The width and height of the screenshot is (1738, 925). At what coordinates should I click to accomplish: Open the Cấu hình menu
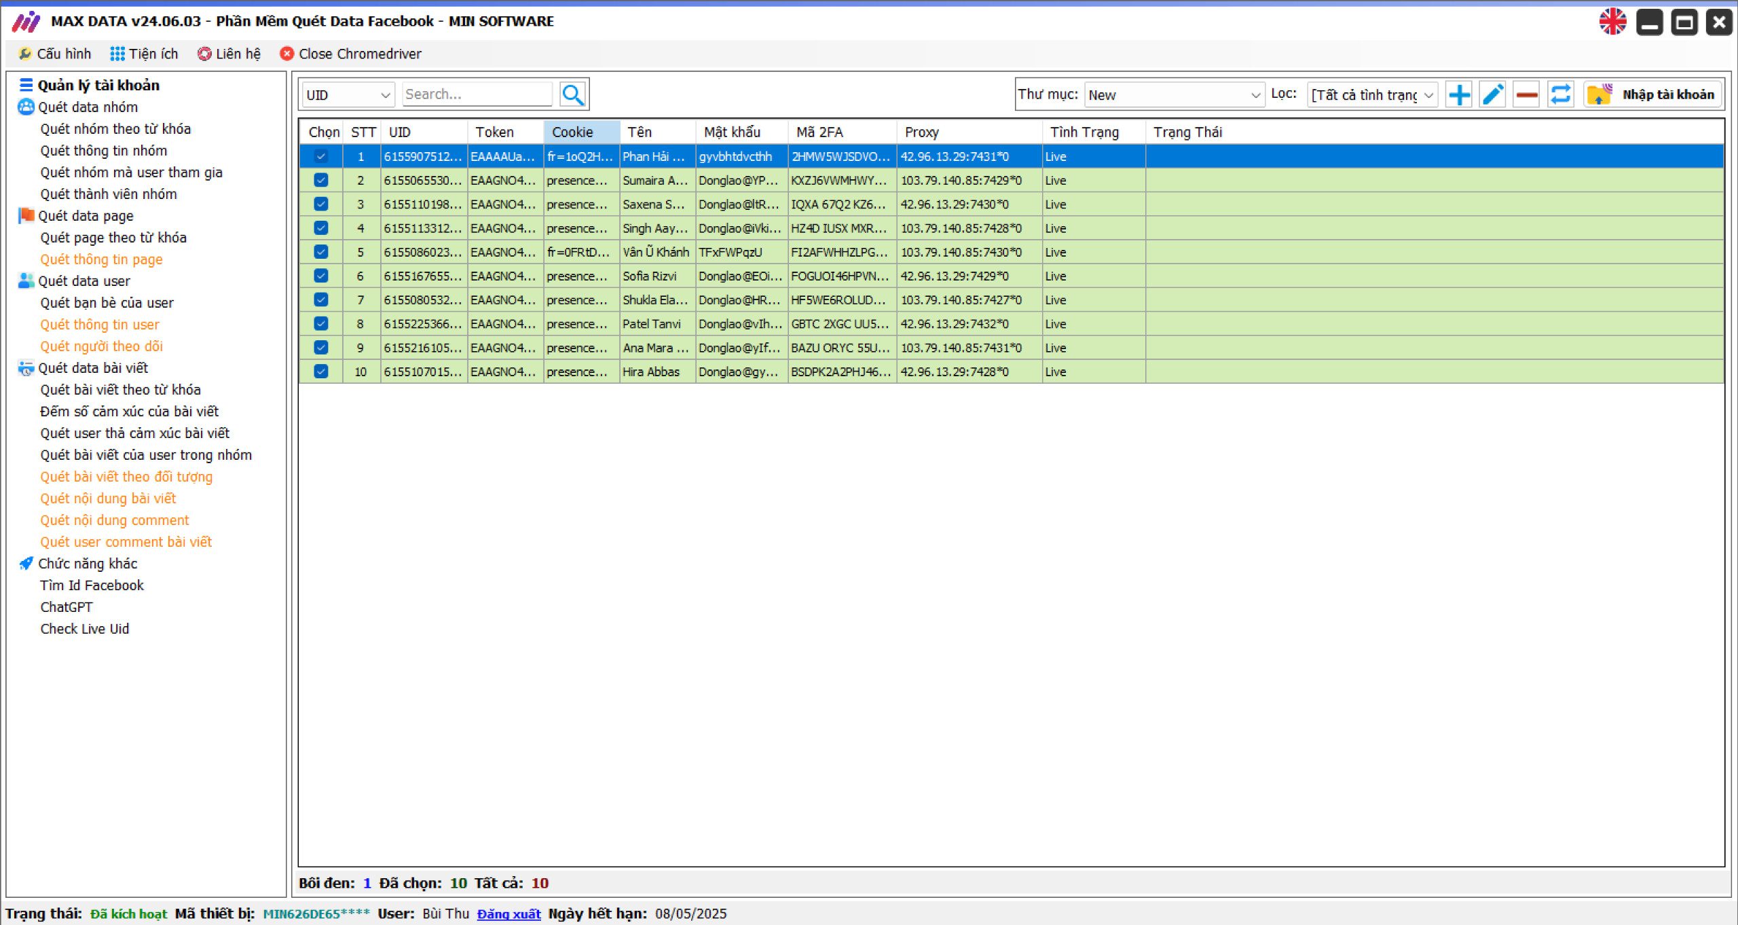56,54
